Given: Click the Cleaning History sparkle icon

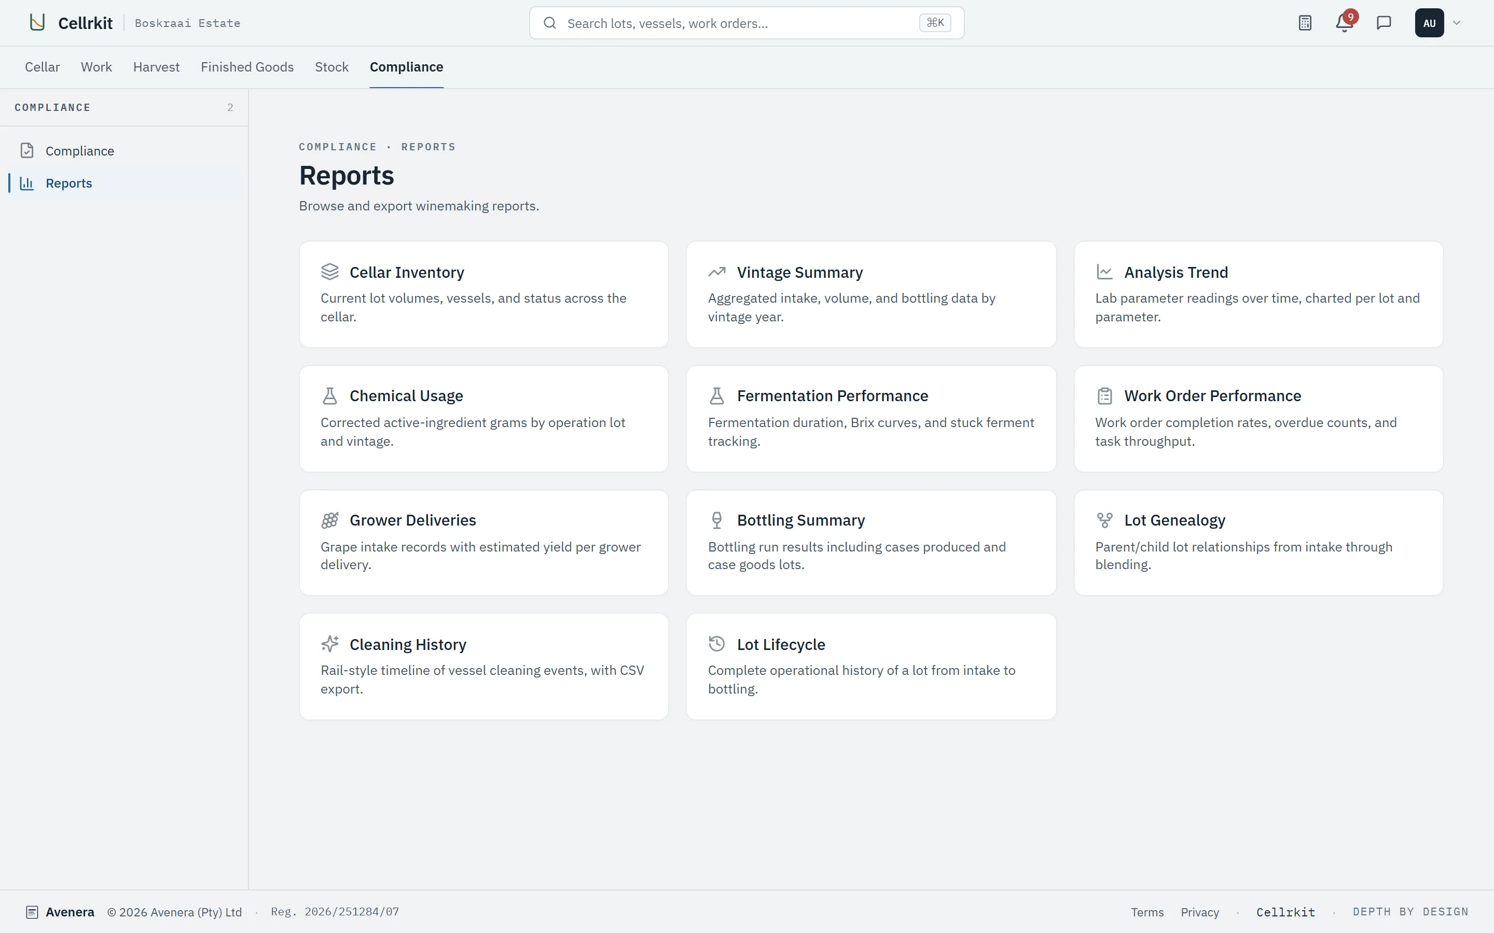Looking at the screenshot, I should click(x=330, y=644).
